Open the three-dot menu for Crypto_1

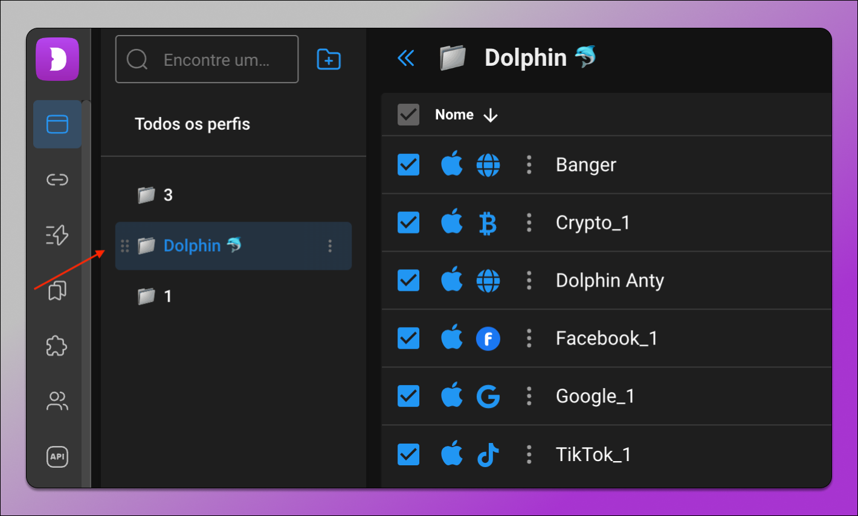pyautogui.click(x=529, y=223)
